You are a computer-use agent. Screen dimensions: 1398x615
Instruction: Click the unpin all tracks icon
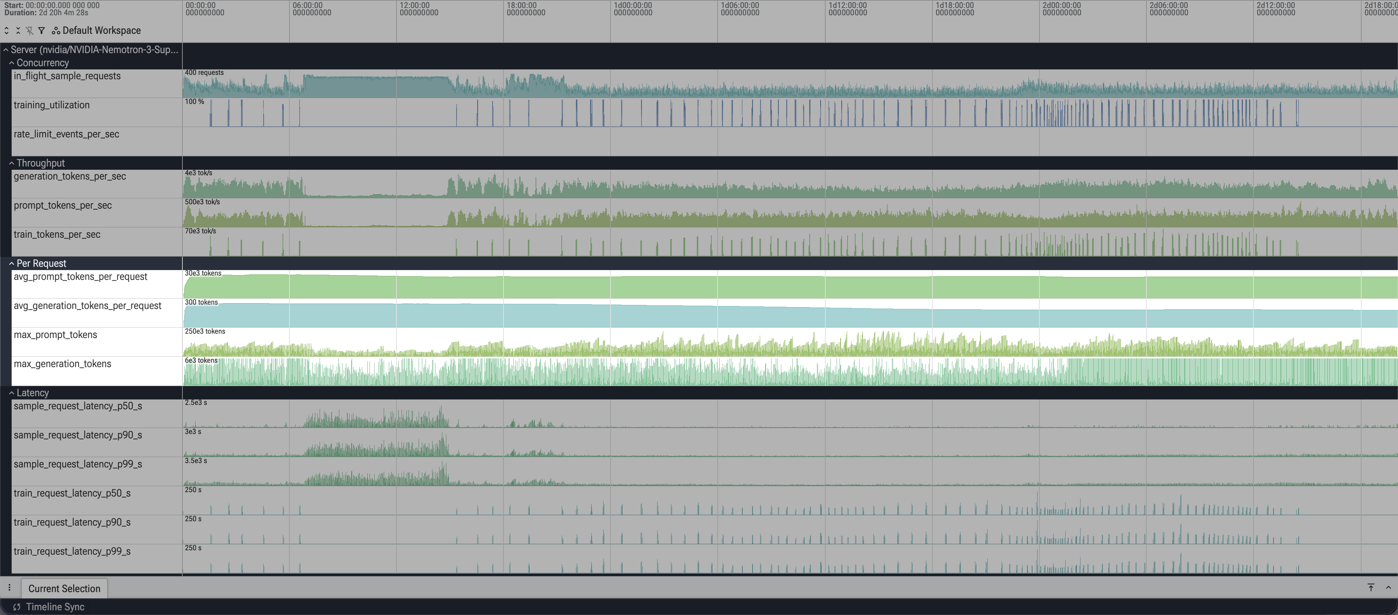29,31
